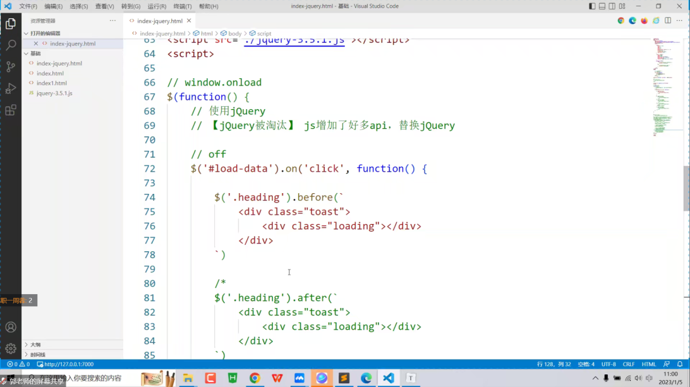Open the 转到(G) menu
The height and width of the screenshot is (387, 690).
point(131,6)
